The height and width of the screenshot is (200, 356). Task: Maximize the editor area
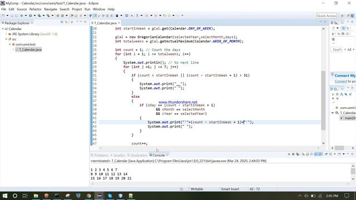tap(325, 22)
